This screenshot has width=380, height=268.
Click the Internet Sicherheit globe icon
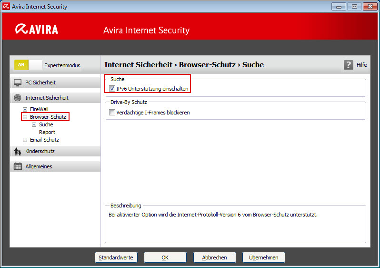coord(18,98)
